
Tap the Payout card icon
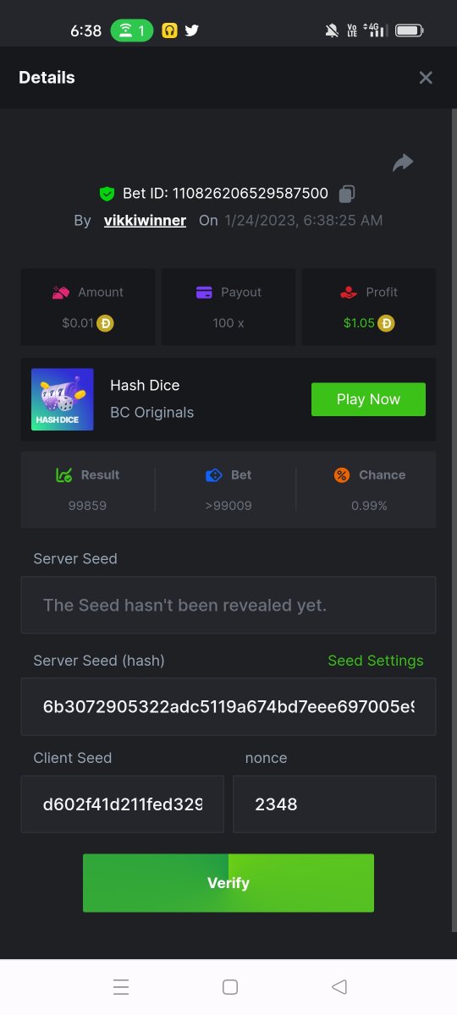point(204,293)
